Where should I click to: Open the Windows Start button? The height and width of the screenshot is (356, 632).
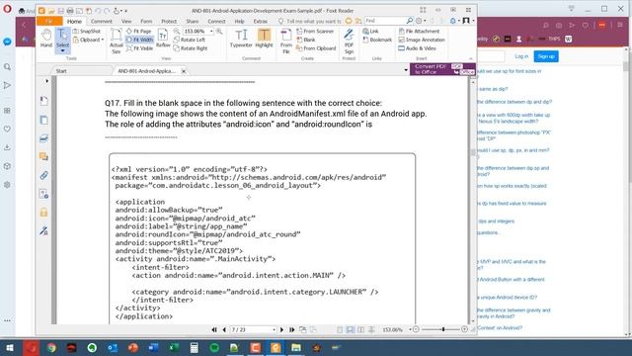pyautogui.click(x=10, y=347)
